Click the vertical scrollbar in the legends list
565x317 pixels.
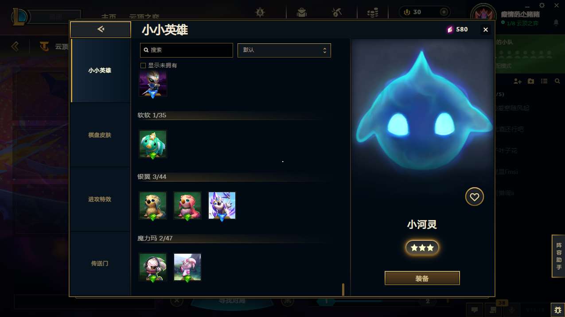coord(343,289)
